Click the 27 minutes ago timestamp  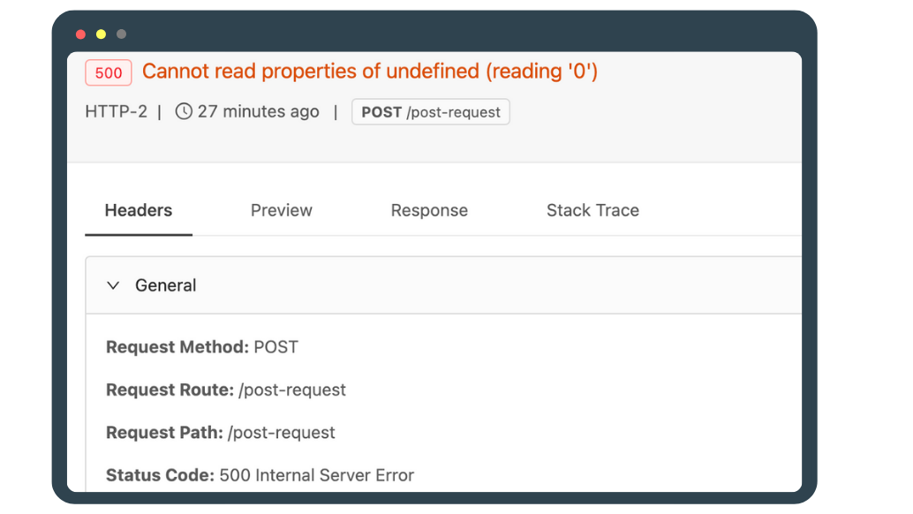[x=258, y=111]
